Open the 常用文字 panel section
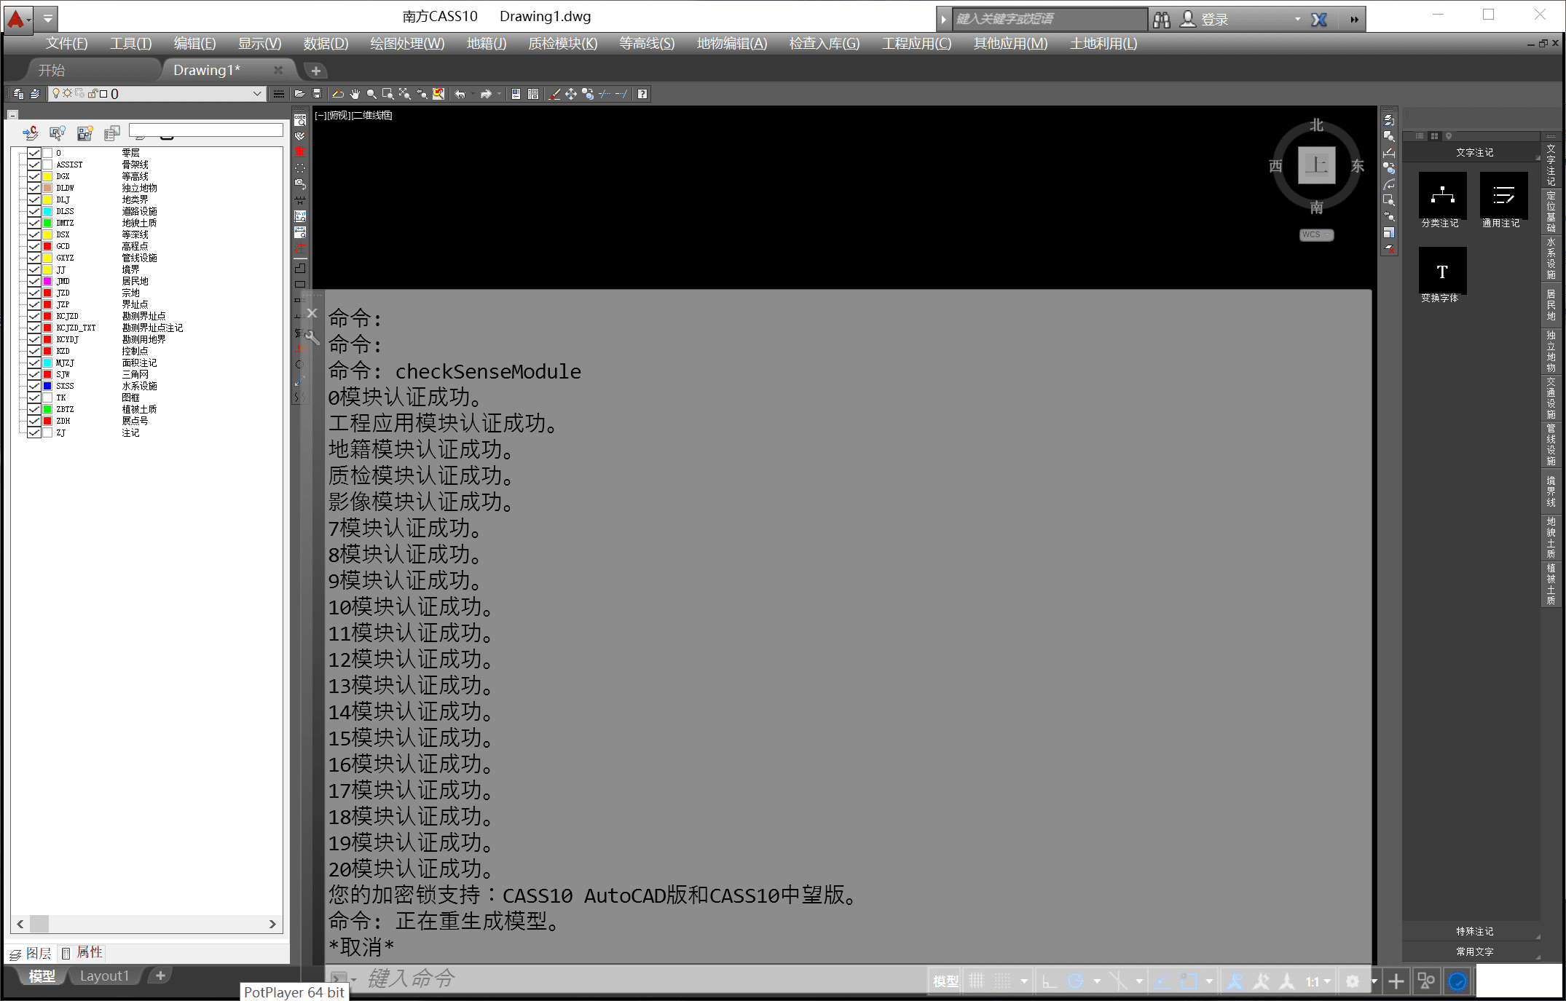 tap(1473, 951)
